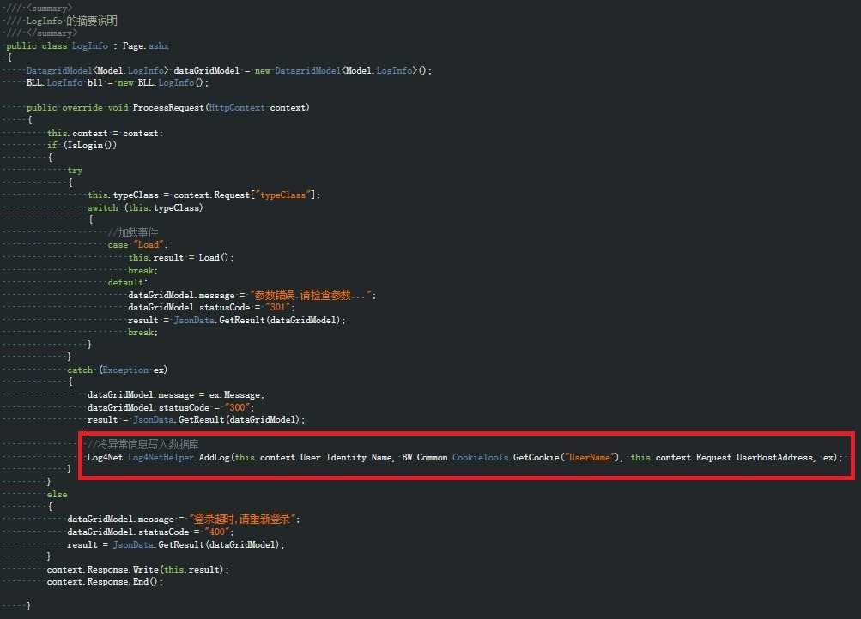Image resolution: width=861 pixels, height=619 pixels.
Task: Click the string '登录超时,请重新登录'
Action: point(242,519)
